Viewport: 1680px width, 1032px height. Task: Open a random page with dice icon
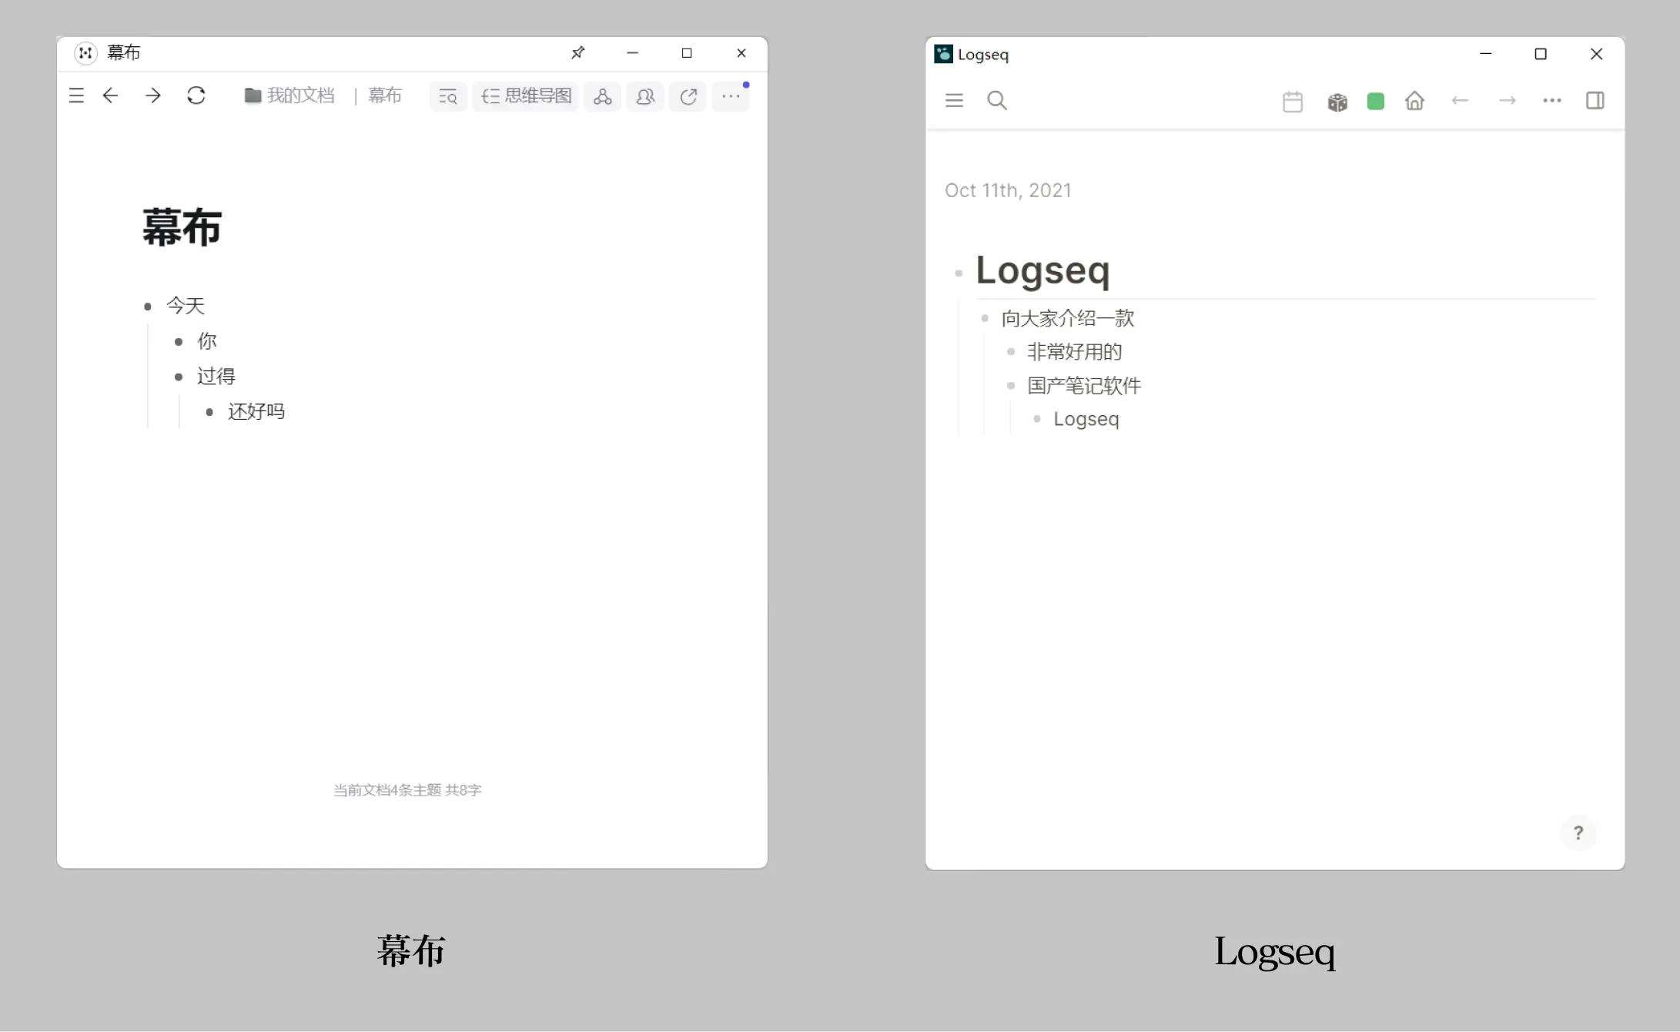click(x=1337, y=102)
